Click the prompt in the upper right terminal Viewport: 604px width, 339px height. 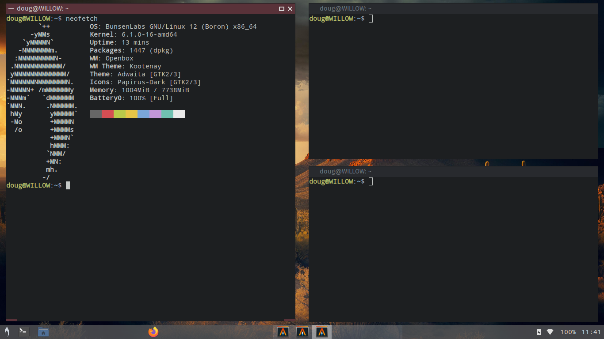pos(337,19)
